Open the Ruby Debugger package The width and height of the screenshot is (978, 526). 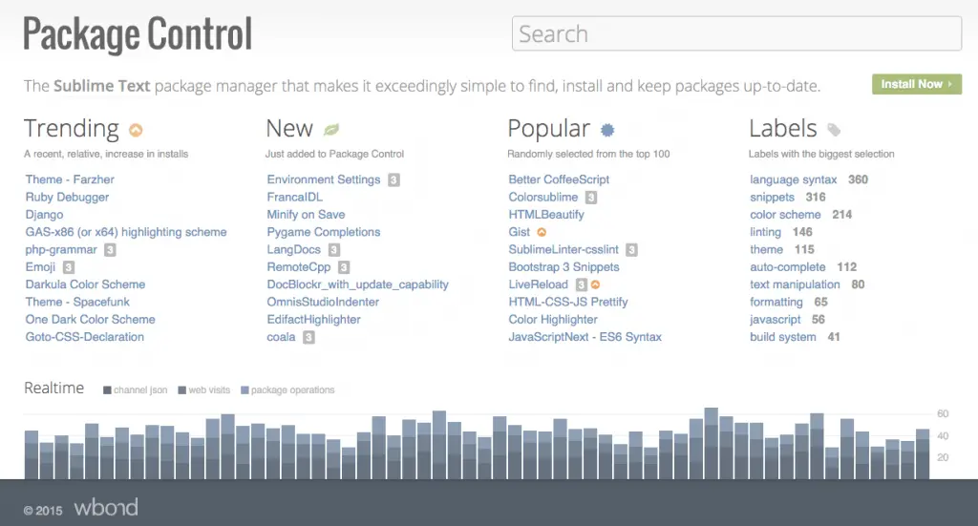[x=67, y=197]
